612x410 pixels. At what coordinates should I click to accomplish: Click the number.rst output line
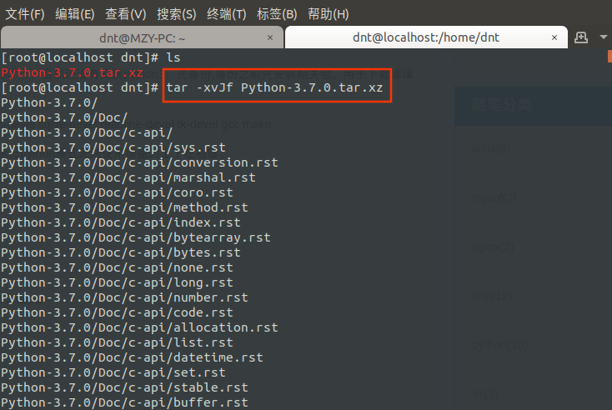pyautogui.click(x=124, y=297)
